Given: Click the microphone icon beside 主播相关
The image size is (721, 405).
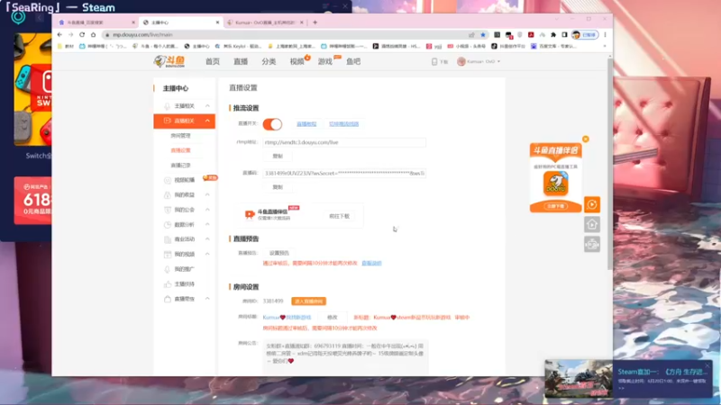Looking at the screenshot, I should (x=168, y=106).
